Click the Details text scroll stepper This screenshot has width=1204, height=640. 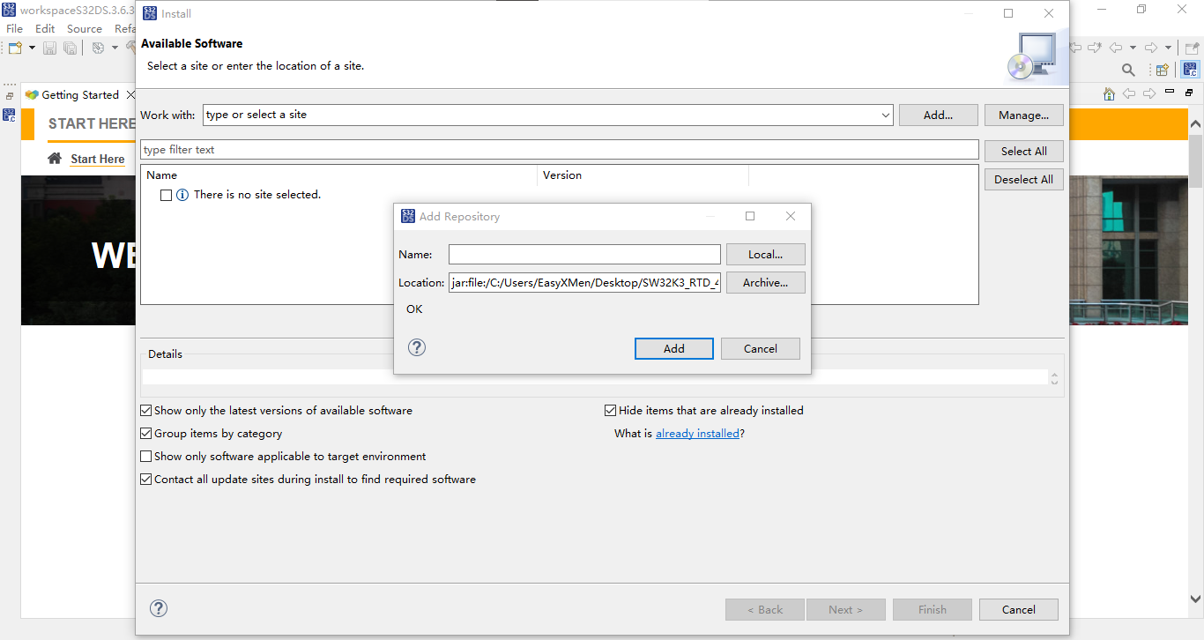[x=1054, y=377]
